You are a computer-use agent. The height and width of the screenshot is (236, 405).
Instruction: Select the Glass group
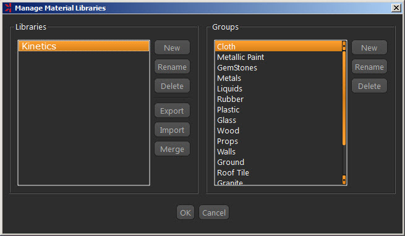tap(278, 120)
